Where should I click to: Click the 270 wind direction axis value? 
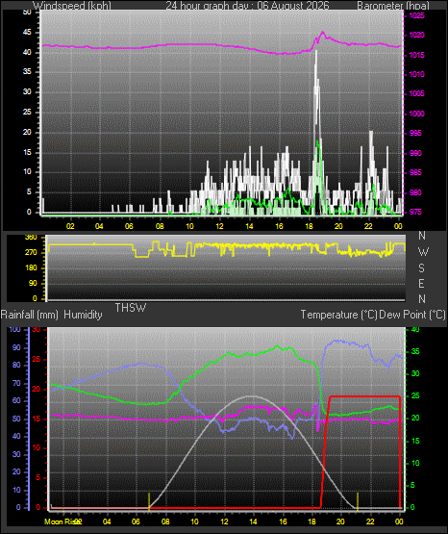click(31, 253)
